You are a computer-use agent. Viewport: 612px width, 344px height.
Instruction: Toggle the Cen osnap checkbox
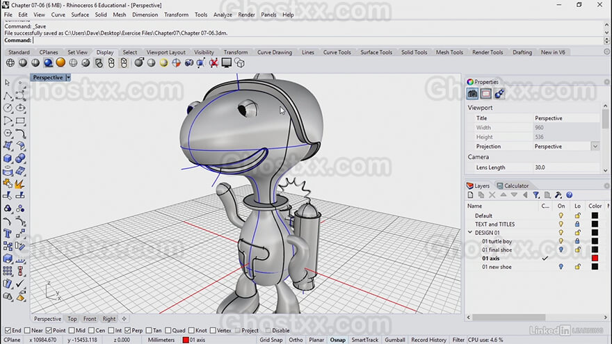tap(91, 330)
